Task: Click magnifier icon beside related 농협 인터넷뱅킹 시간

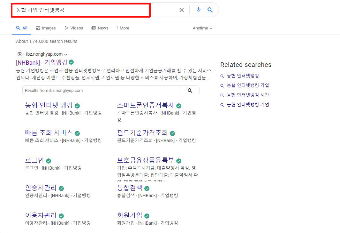Action: point(222,95)
